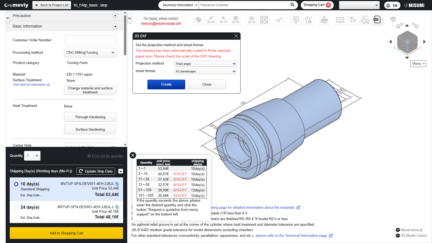Click the globe language icon
The height and width of the screenshot is (243, 432).
[x=388, y=5]
